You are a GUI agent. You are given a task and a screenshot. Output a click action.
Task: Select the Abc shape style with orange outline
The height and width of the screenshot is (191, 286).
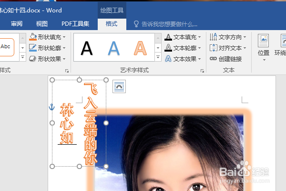tap(7, 47)
